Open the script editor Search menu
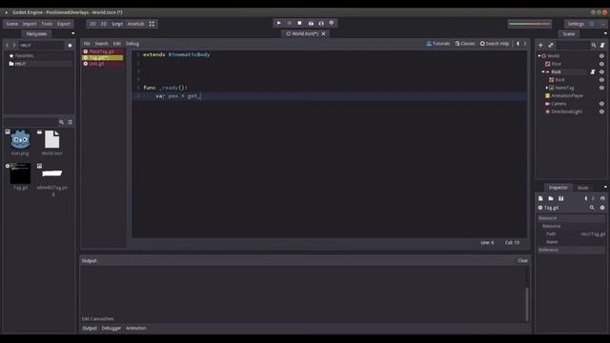 coord(101,44)
